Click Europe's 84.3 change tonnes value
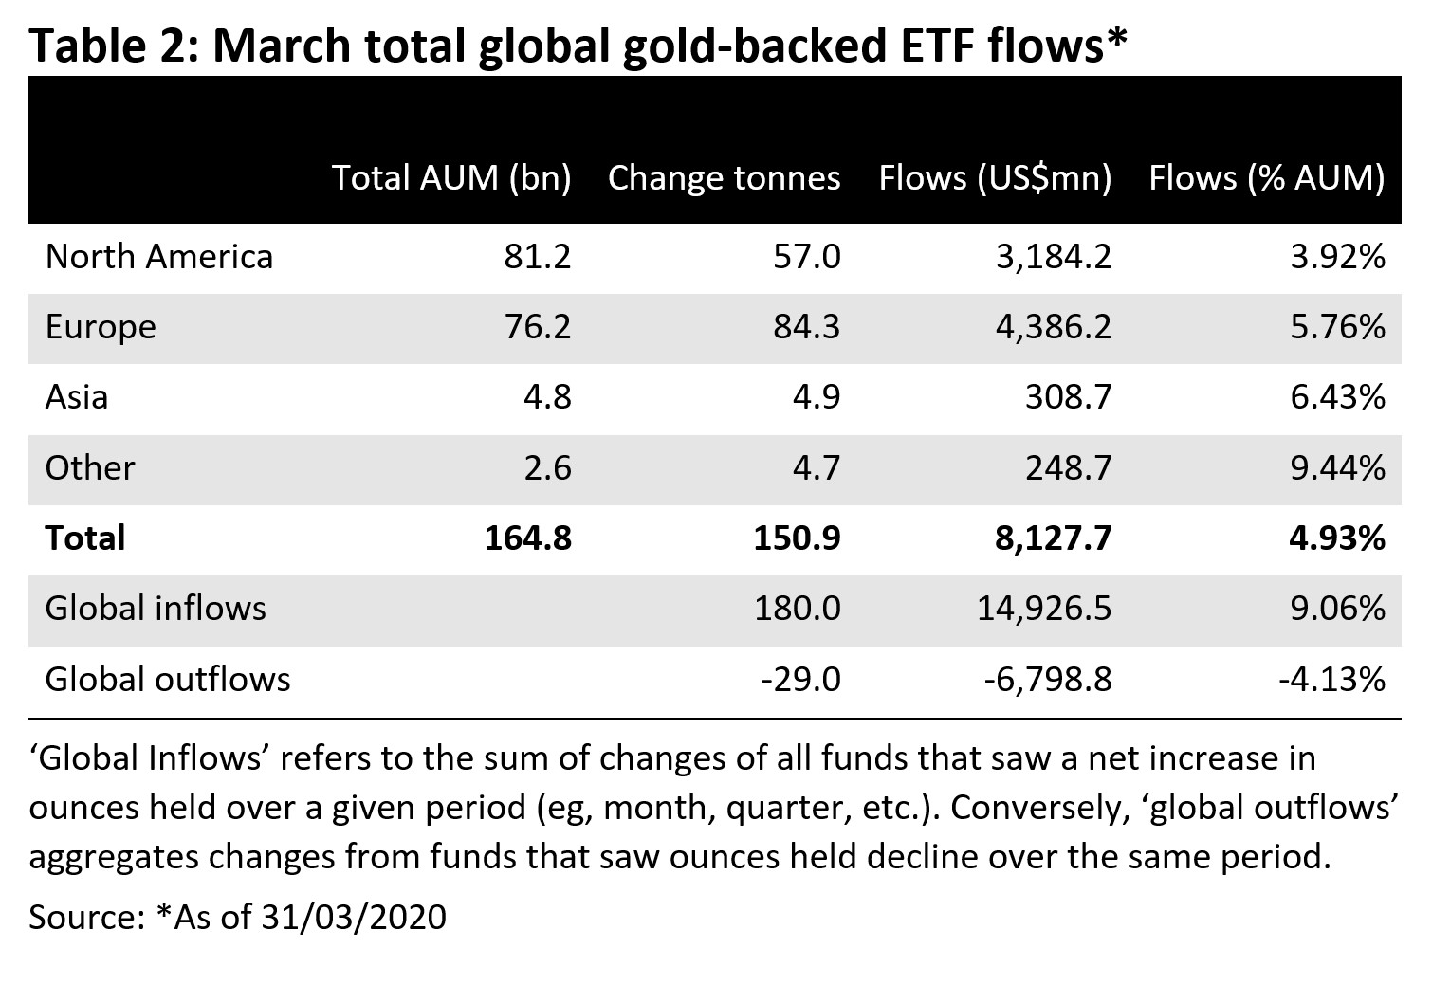 click(806, 327)
